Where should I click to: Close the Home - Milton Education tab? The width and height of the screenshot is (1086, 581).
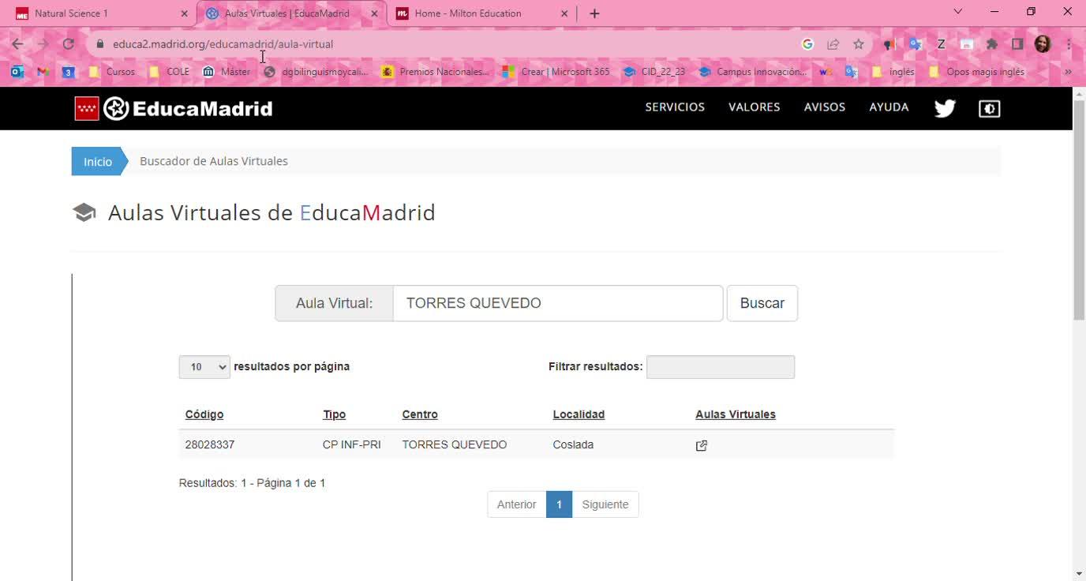point(564,13)
